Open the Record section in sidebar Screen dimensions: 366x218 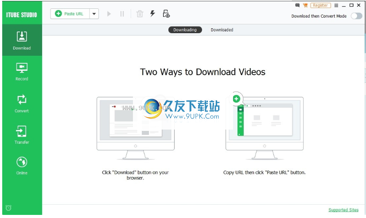tap(22, 72)
